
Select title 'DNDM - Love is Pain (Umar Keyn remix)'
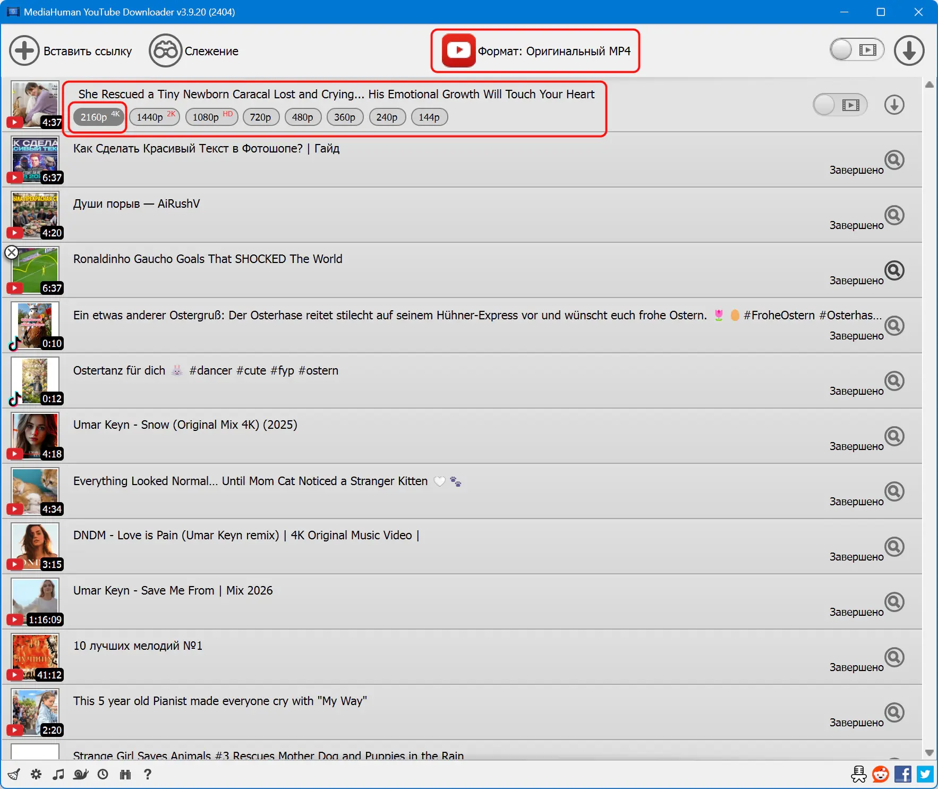point(246,536)
